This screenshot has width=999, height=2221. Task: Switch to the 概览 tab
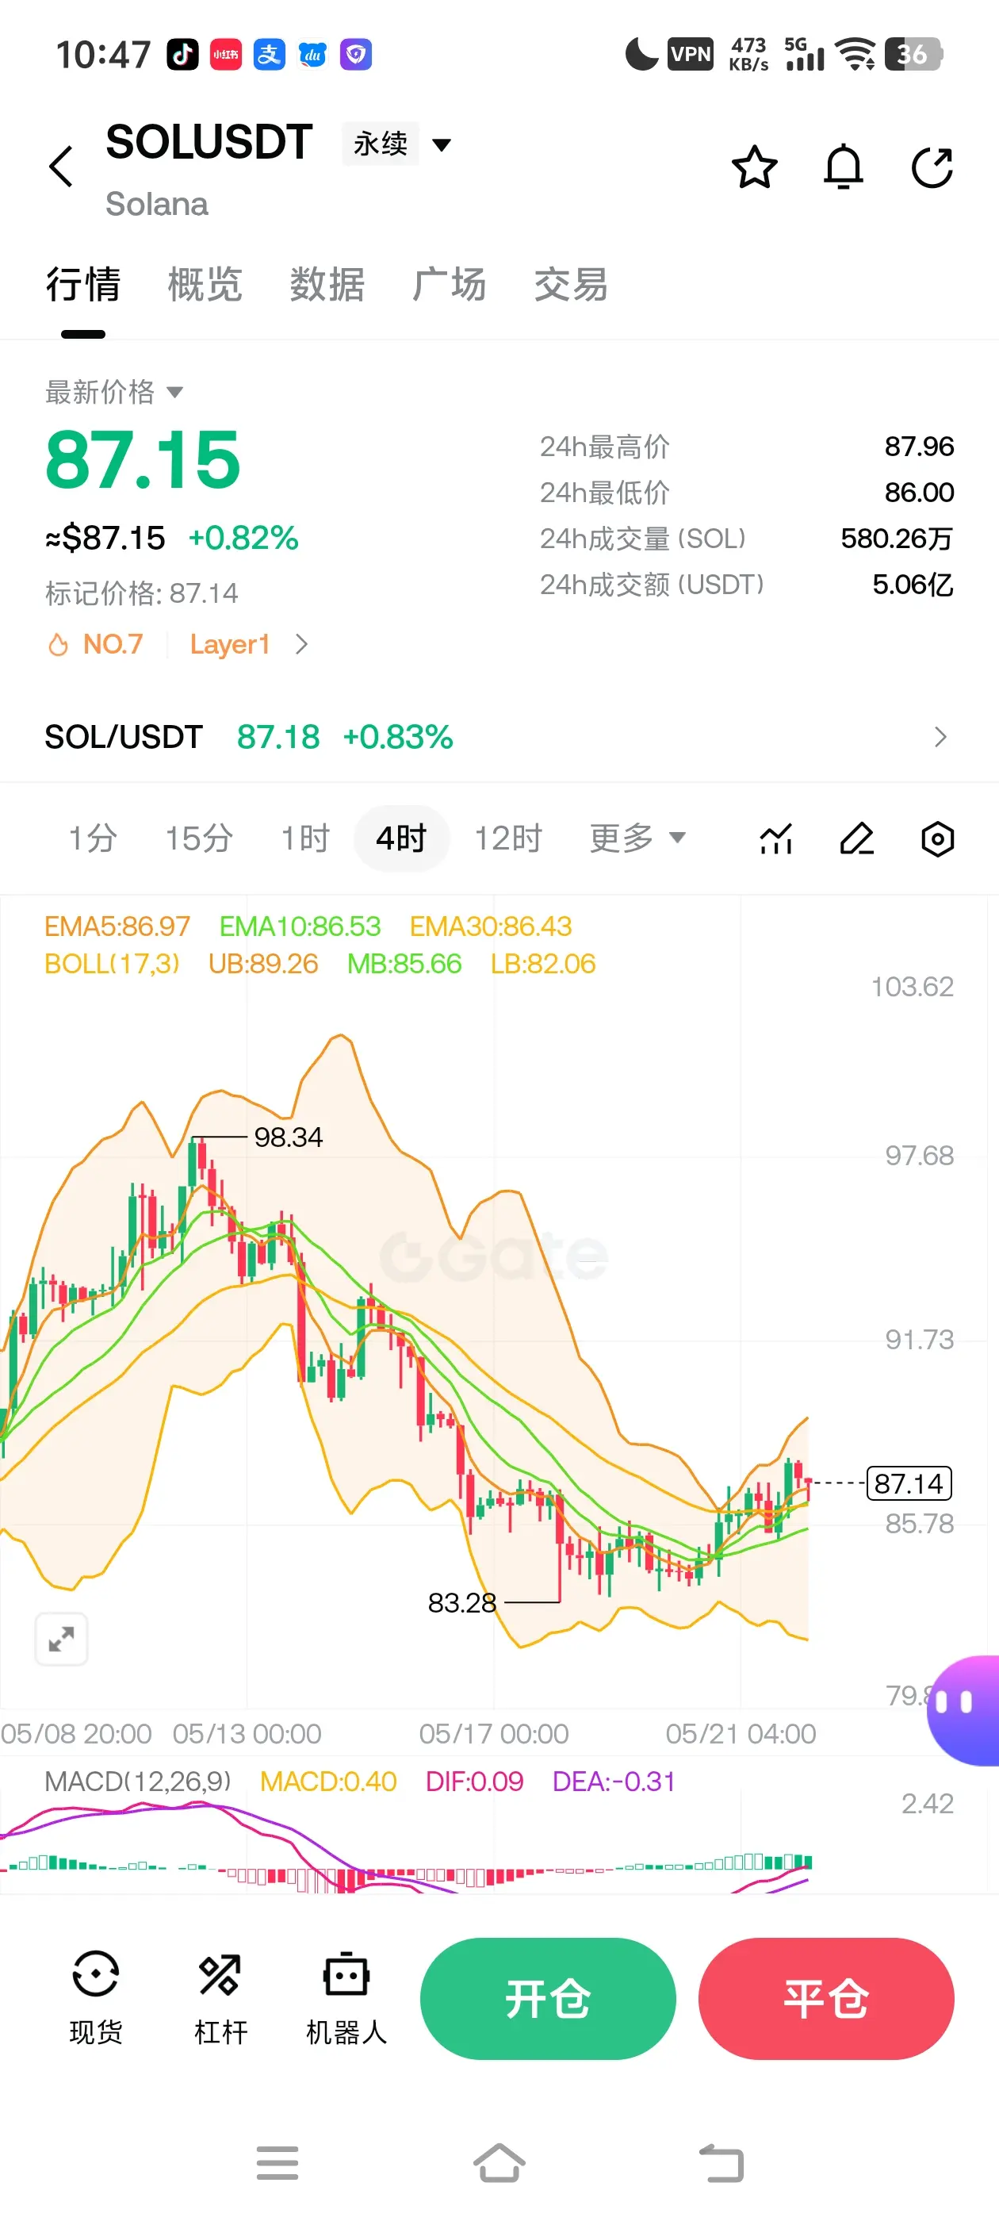tap(205, 285)
